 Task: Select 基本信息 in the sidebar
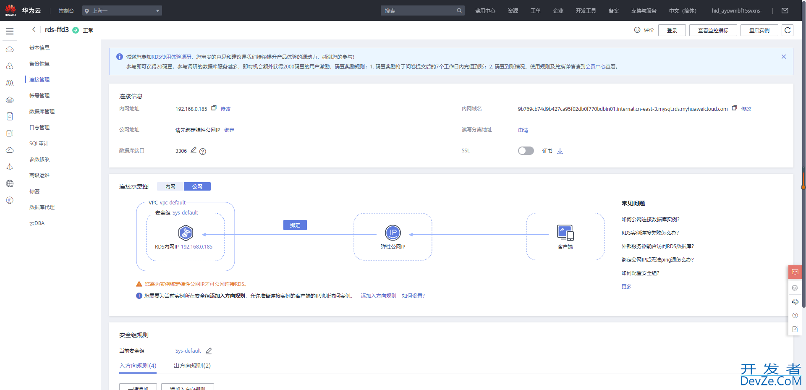pos(39,48)
